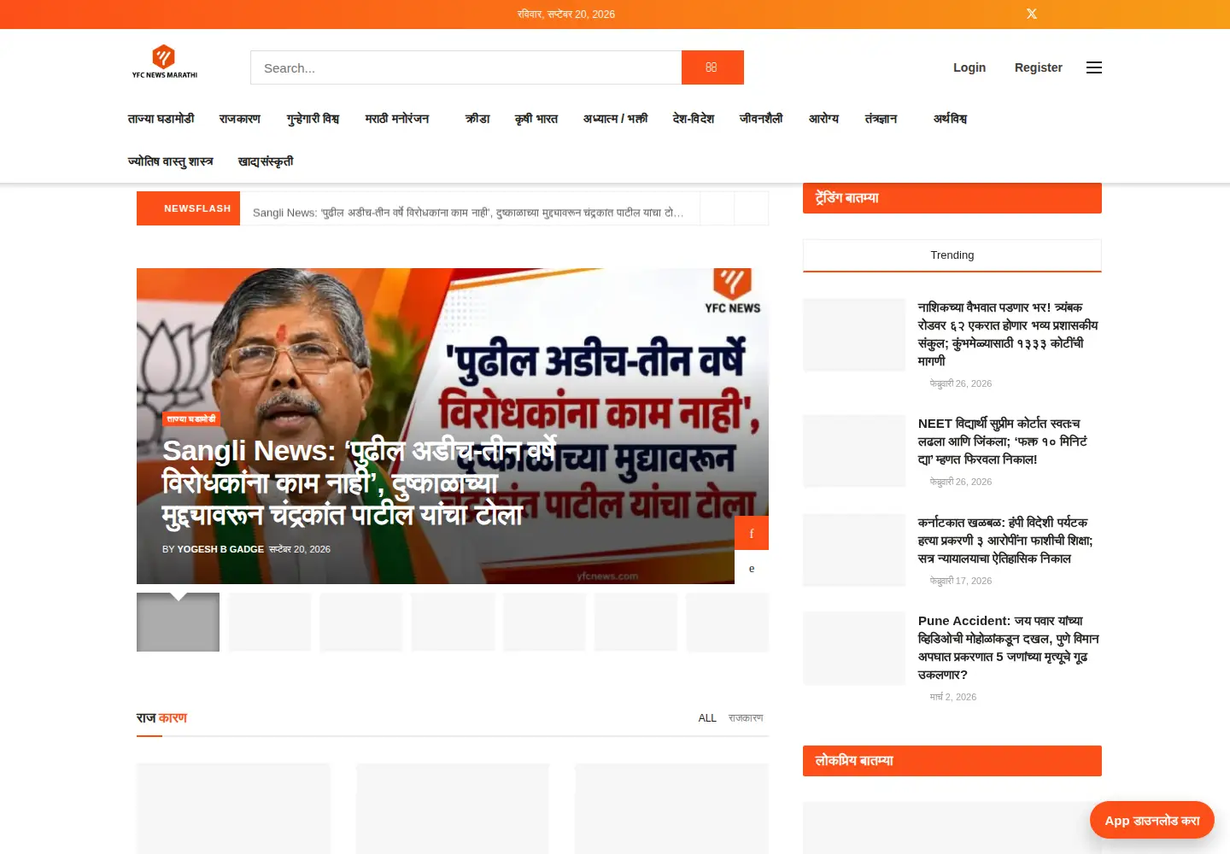
Task: Click the orange search submit button
Action: (712, 67)
